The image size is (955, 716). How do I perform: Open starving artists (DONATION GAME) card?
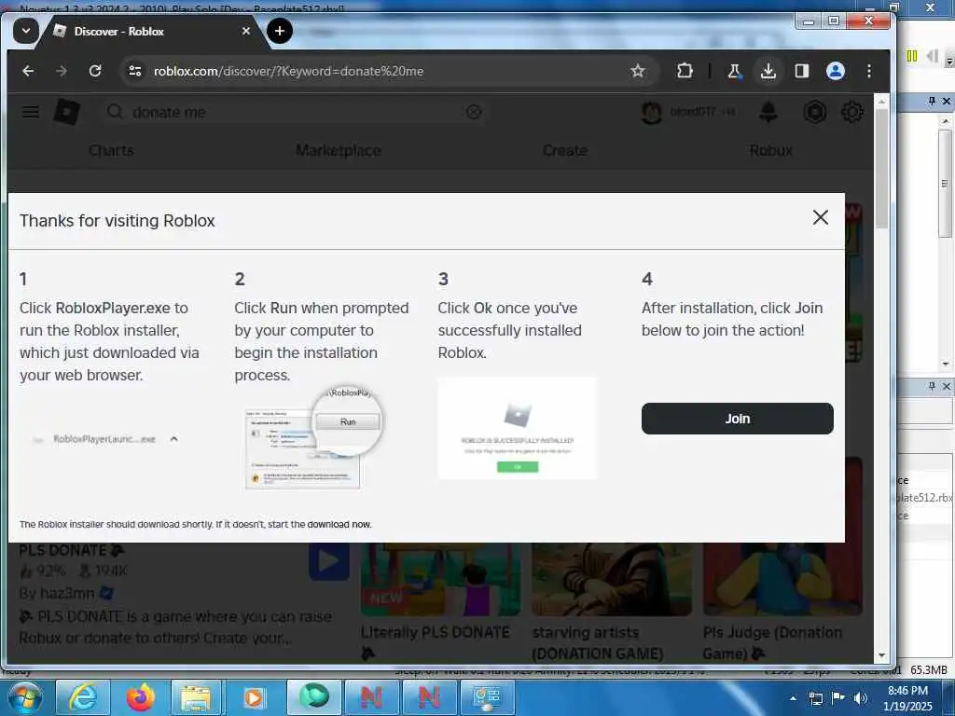point(612,599)
